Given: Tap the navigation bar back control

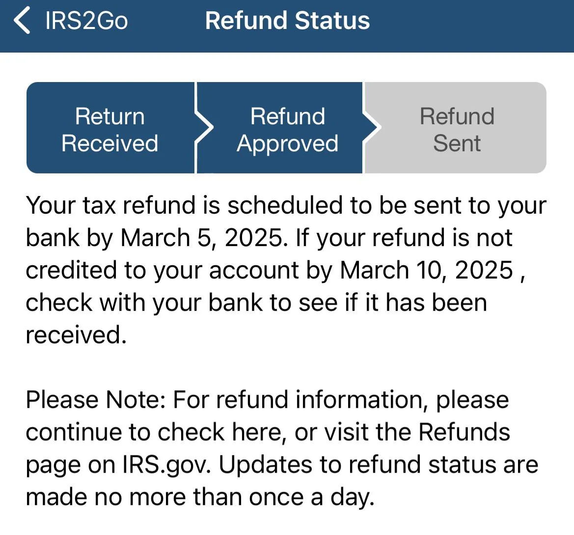Looking at the screenshot, I should [22, 21].
